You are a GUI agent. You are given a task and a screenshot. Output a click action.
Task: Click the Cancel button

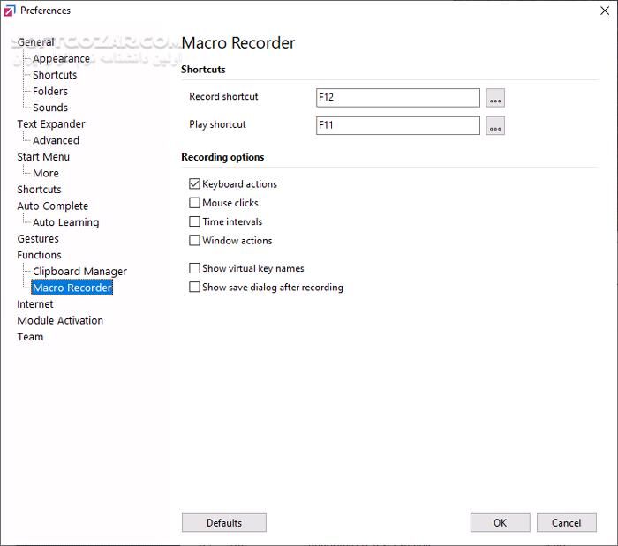click(566, 523)
